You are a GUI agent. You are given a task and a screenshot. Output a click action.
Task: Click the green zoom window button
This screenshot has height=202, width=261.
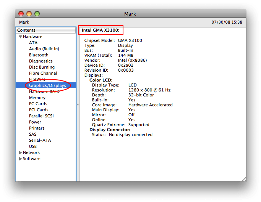pos(37,14)
